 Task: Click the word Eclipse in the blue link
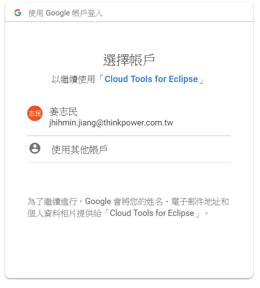click(183, 79)
